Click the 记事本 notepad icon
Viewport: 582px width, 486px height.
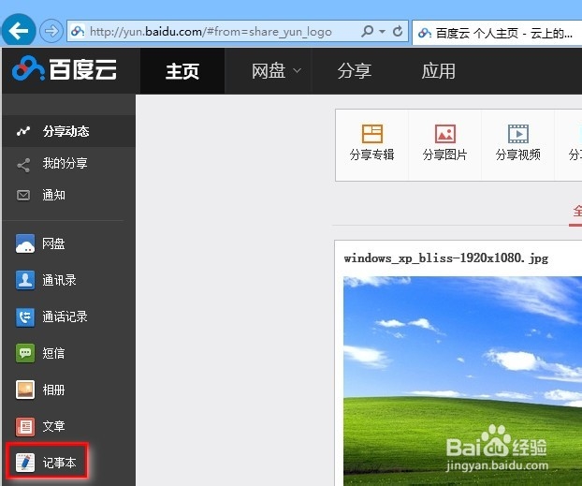tap(25, 463)
